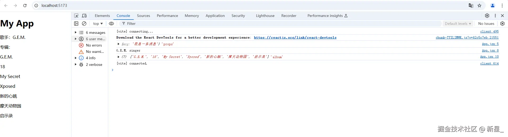Expand the album array log entry

pyautogui.click(x=118, y=57)
